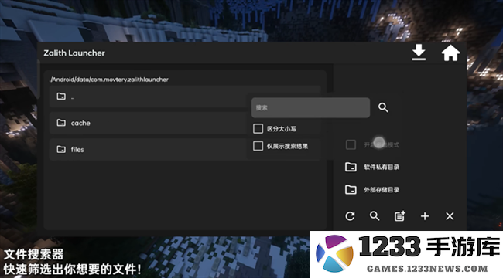Open the download icon in header

click(x=419, y=53)
